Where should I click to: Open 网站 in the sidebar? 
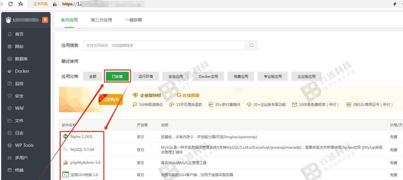coord(19,46)
